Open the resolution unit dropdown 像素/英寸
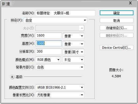138x104 pixels. click(x=74, y=52)
